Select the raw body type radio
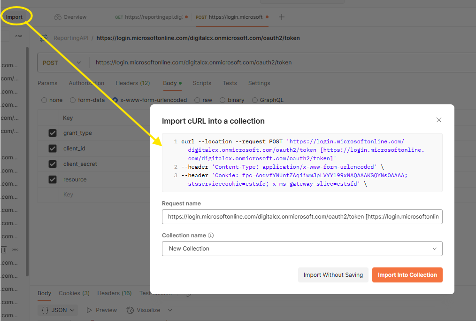This screenshot has width=476, height=321. tap(197, 100)
